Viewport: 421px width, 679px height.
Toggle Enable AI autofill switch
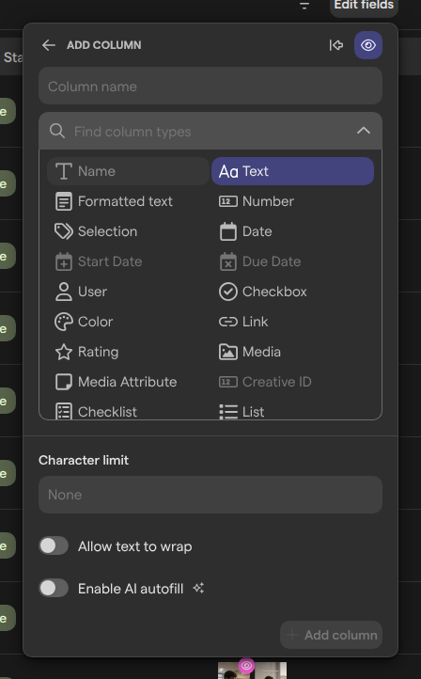click(x=54, y=588)
